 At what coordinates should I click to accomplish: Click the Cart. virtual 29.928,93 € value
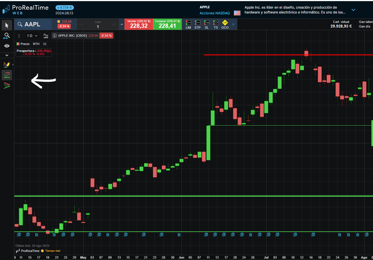(341, 26)
